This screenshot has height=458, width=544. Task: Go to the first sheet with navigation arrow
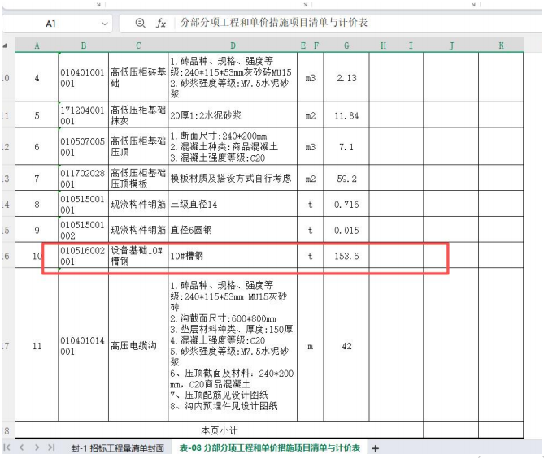click(8, 448)
